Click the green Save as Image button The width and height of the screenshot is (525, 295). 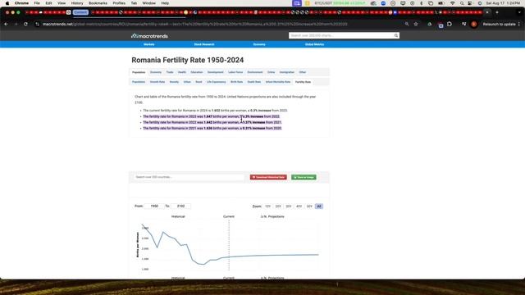click(304, 177)
